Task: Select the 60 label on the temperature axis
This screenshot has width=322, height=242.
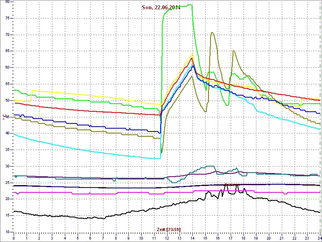Action: (x=7, y=68)
